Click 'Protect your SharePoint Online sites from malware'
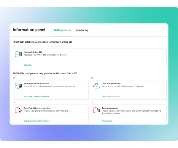This screenshot has width=178, height=148. coord(46,111)
